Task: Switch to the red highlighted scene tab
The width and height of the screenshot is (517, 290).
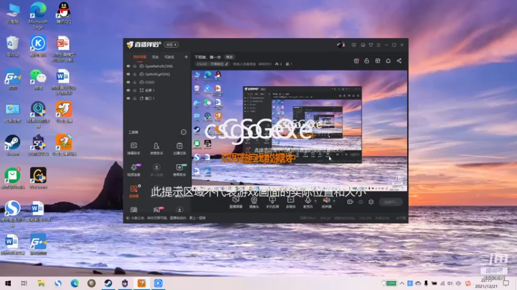Action: click(140, 57)
